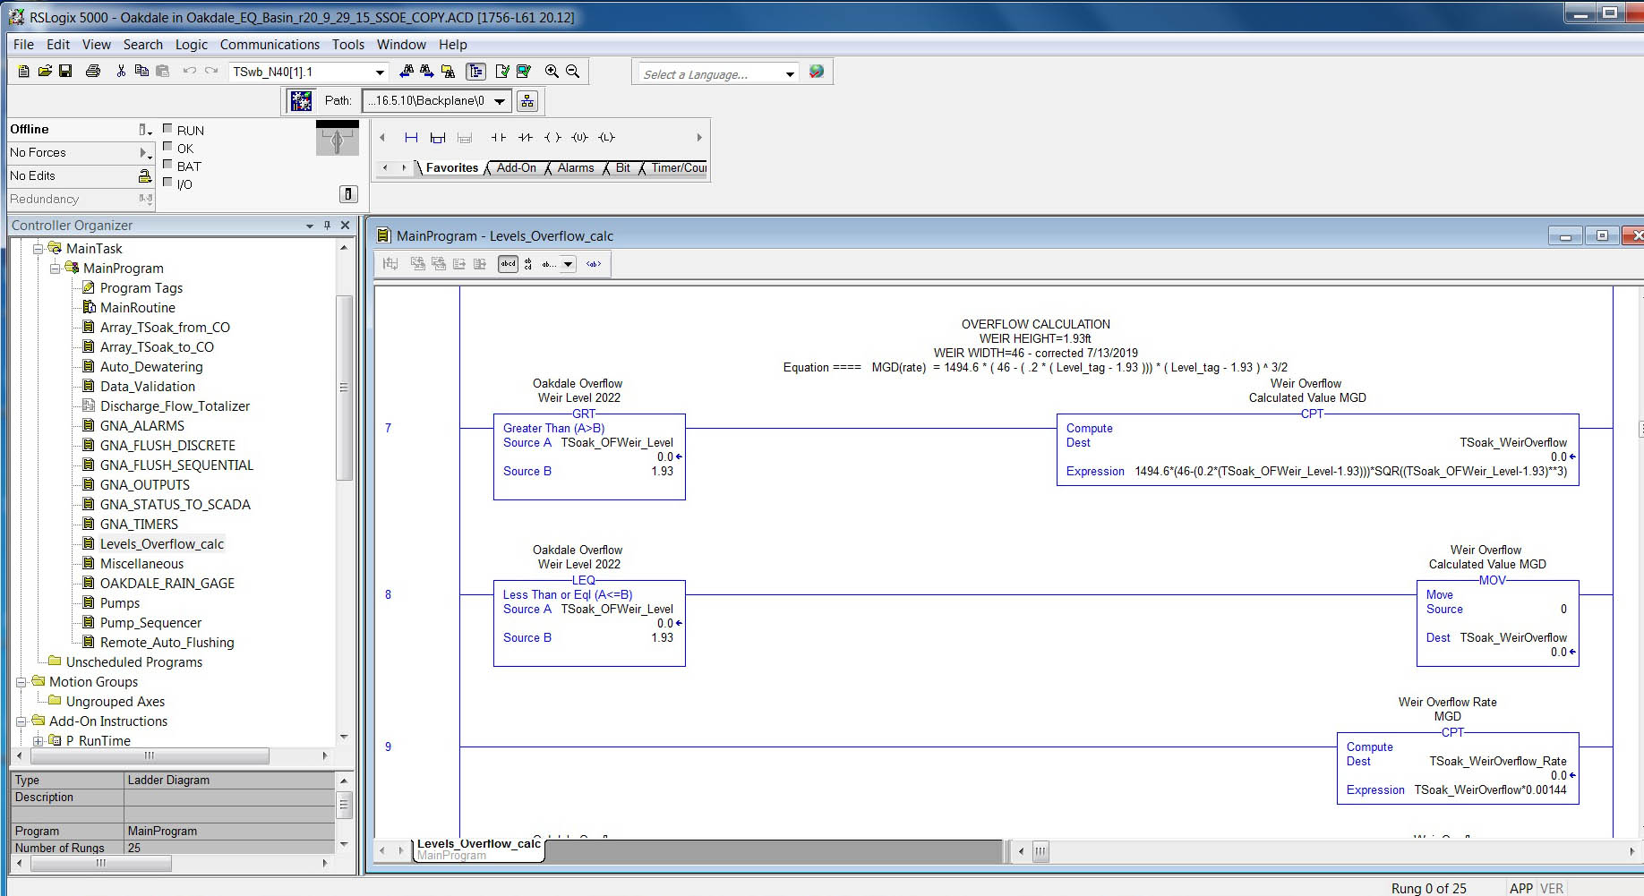Insert Examine Off (XIO) contact

pyautogui.click(x=526, y=138)
